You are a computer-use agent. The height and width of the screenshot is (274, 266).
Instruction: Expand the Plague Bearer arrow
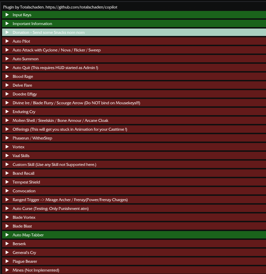tap(7, 261)
